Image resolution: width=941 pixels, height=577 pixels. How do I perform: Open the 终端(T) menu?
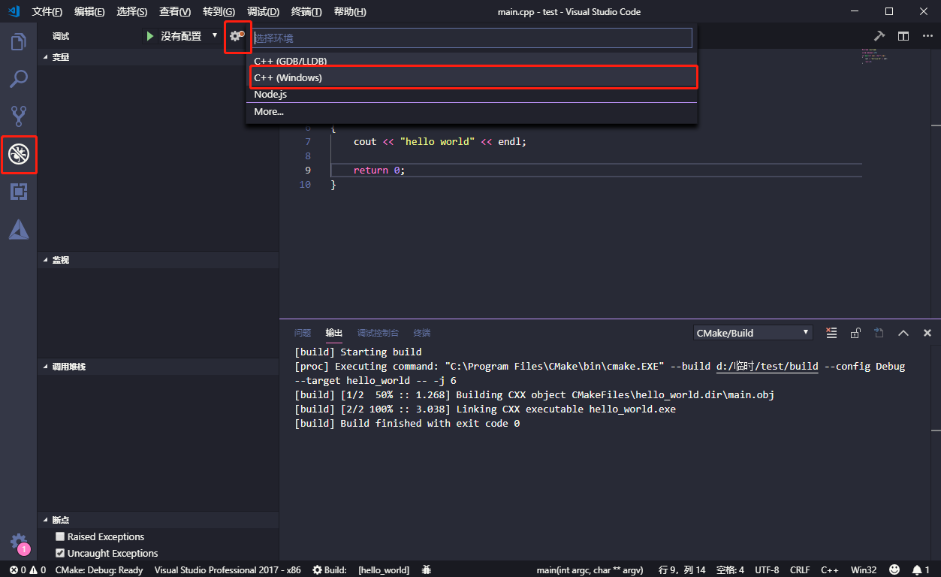[306, 12]
